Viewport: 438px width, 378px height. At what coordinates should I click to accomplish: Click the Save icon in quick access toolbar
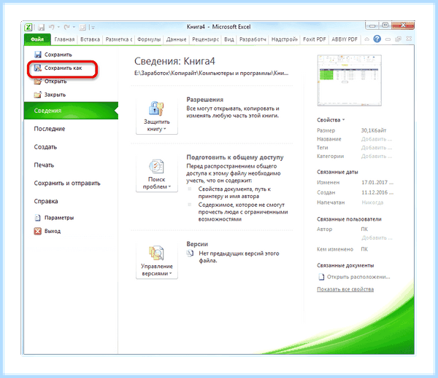[x=42, y=28]
